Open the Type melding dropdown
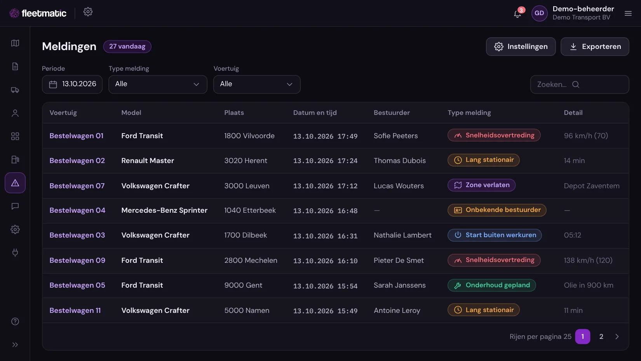Image resolution: width=641 pixels, height=361 pixels. tap(158, 84)
